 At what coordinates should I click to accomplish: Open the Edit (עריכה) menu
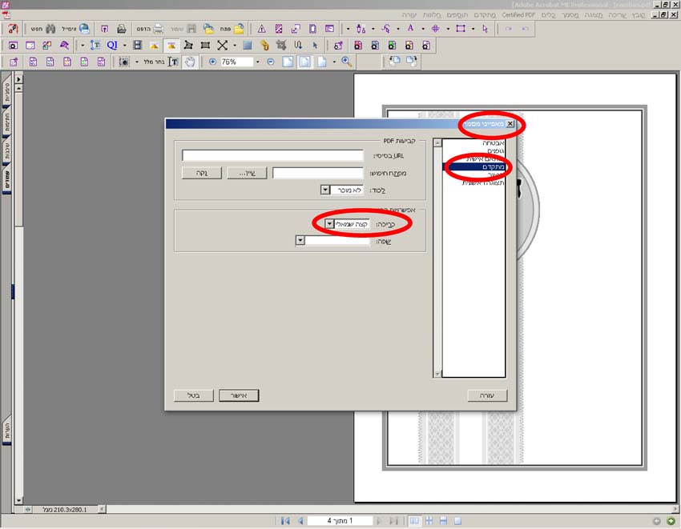(x=617, y=14)
